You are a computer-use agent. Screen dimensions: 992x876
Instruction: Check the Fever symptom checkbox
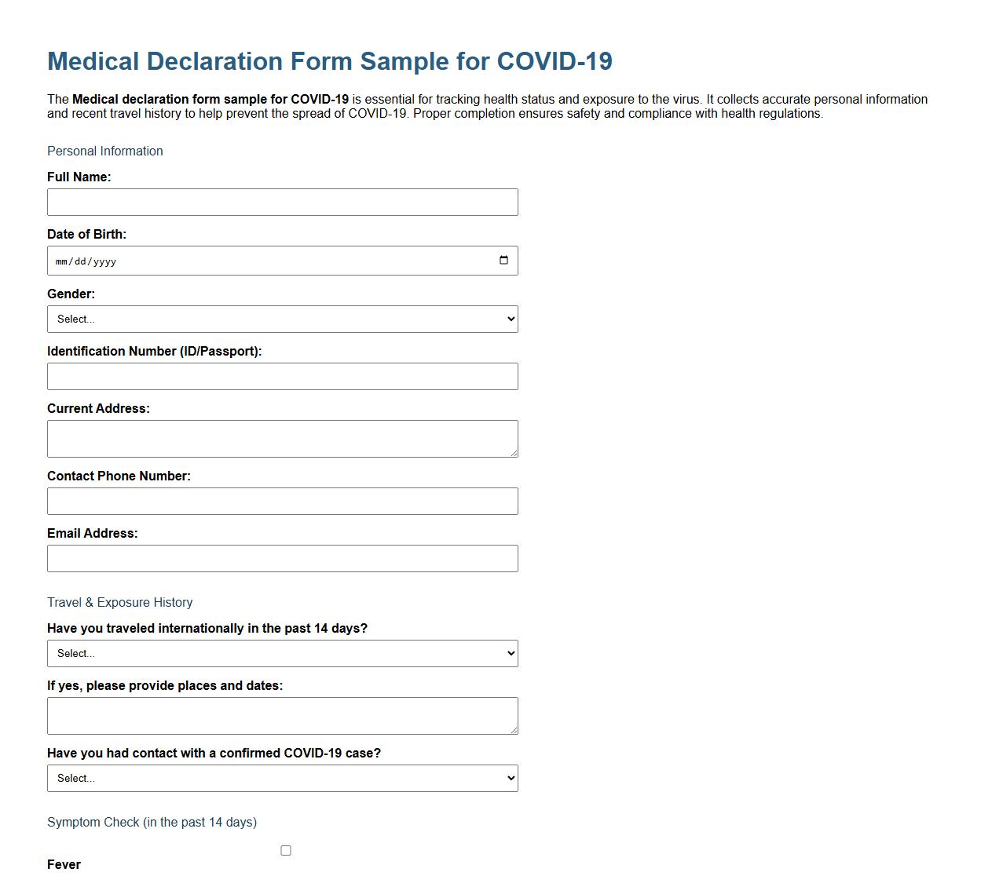pyautogui.click(x=286, y=850)
